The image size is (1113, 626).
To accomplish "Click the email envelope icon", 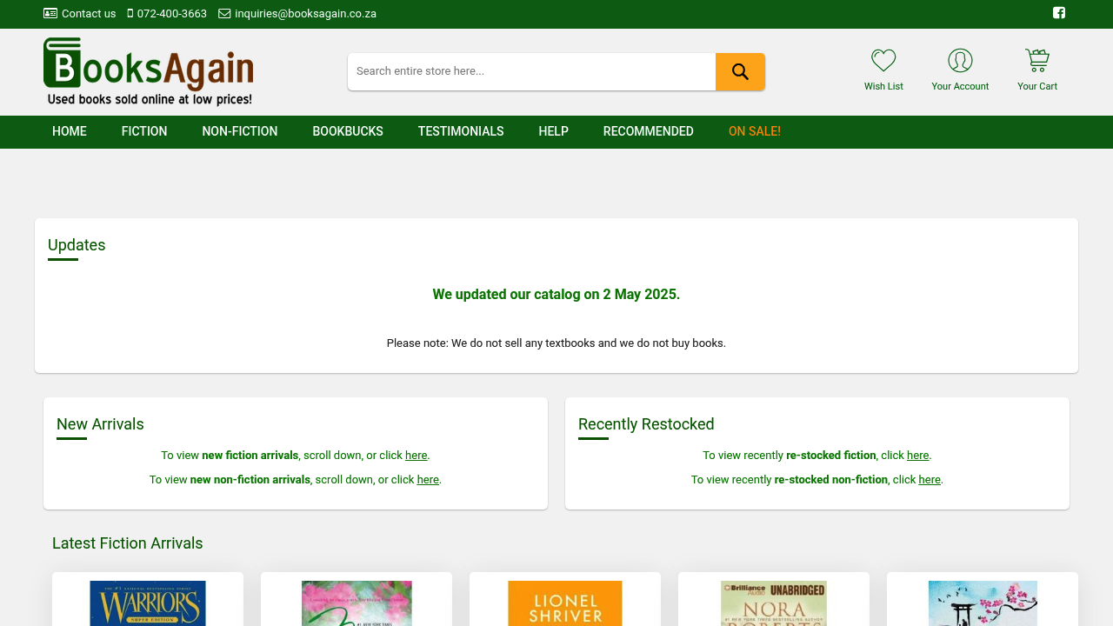I will [x=224, y=14].
